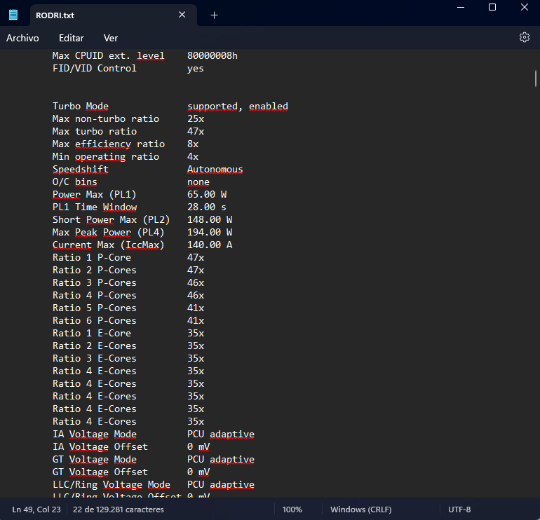Click the value '25x'
This screenshot has height=520, width=540.
point(196,118)
